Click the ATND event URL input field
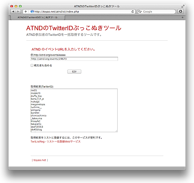The height and width of the screenshot is (183, 194). point(74,59)
